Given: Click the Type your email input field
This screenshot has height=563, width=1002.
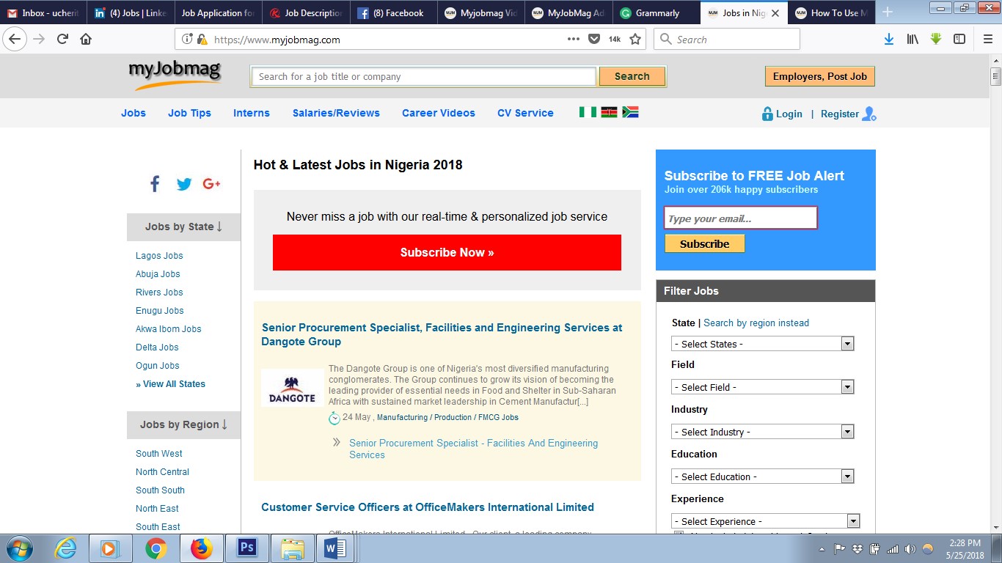Looking at the screenshot, I should pos(741,218).
